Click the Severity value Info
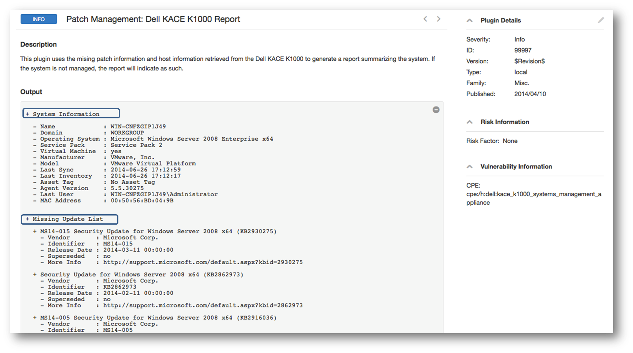This screenshot has height=353, width=633. coord(519,39)
